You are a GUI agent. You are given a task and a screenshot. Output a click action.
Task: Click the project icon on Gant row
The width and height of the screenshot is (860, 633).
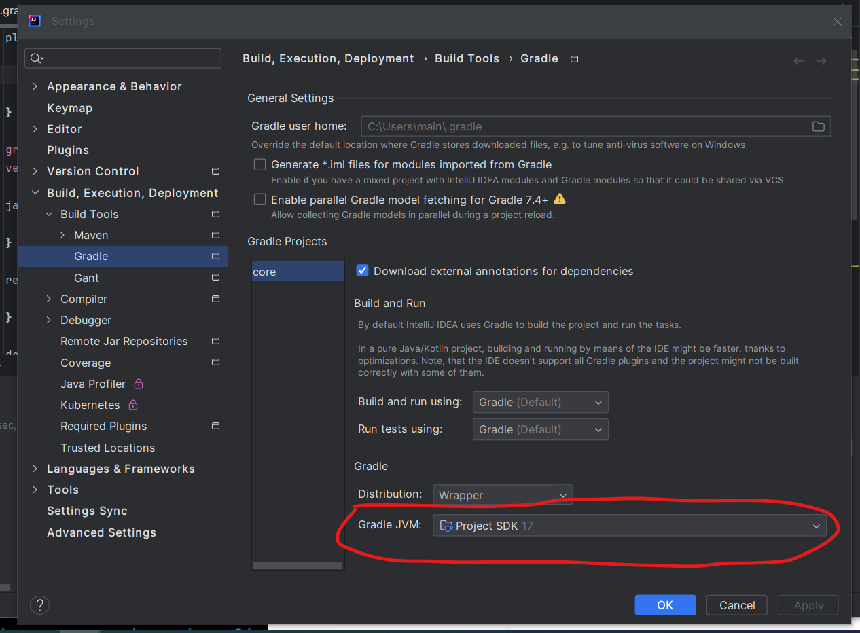point(215,278)
